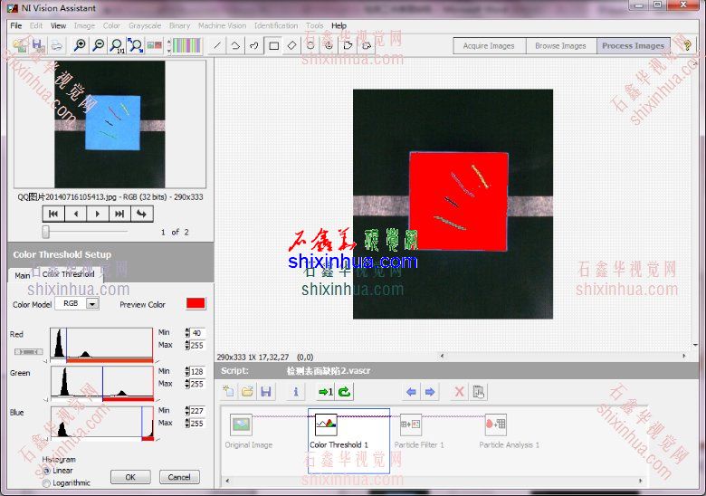The width and height of the screenshot is (706, 496).
Task: Click the delete step red X icon
Action: coord(459,392)
